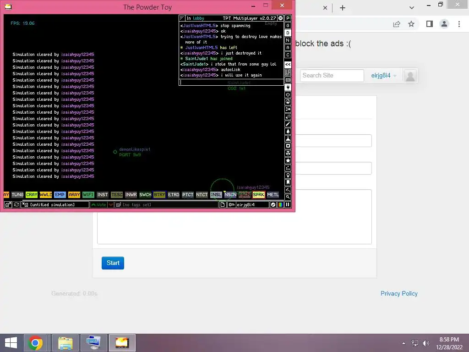Show hidden system tray icons
Viewport: 469px width, 352px height.
tap(404, 343)
